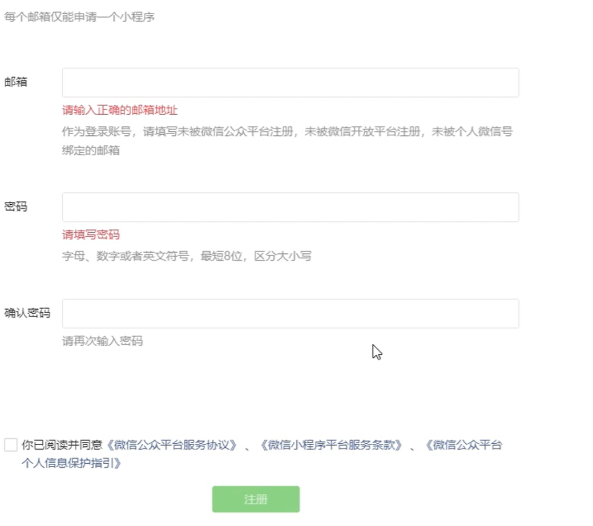Focus the 密码 password input box
The height and width of the screenshot is (526, 593).
291,207
